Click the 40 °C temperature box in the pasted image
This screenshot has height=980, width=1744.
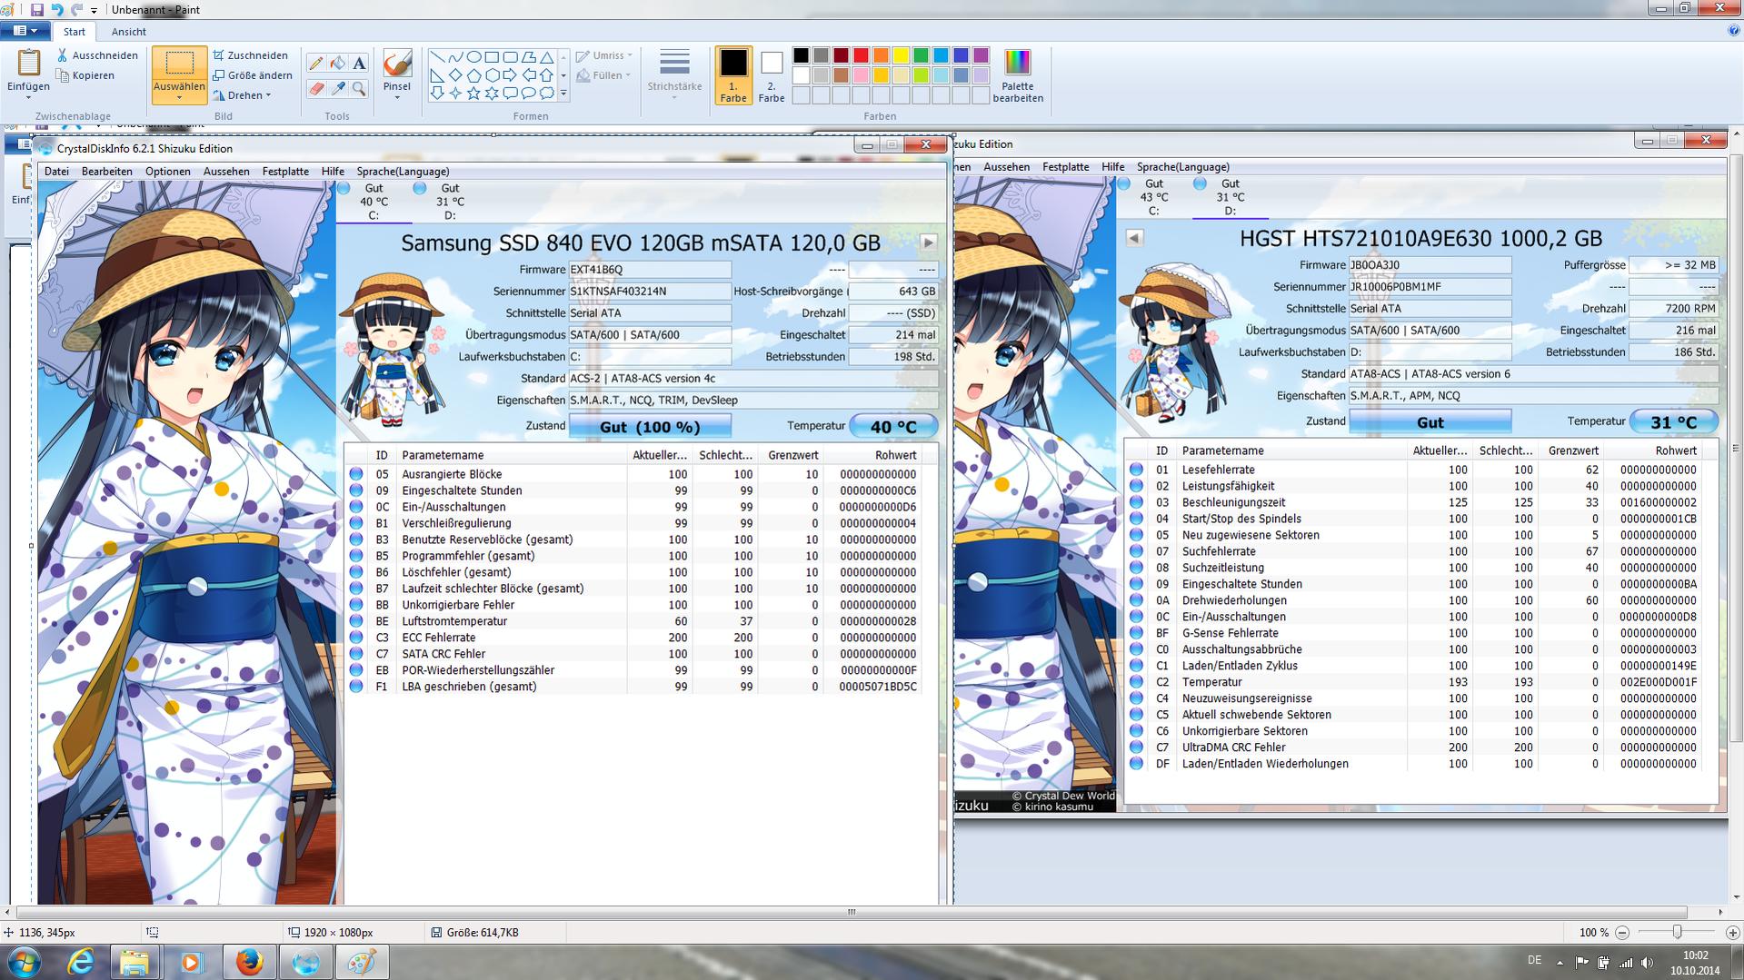click(x=893, y=427)
